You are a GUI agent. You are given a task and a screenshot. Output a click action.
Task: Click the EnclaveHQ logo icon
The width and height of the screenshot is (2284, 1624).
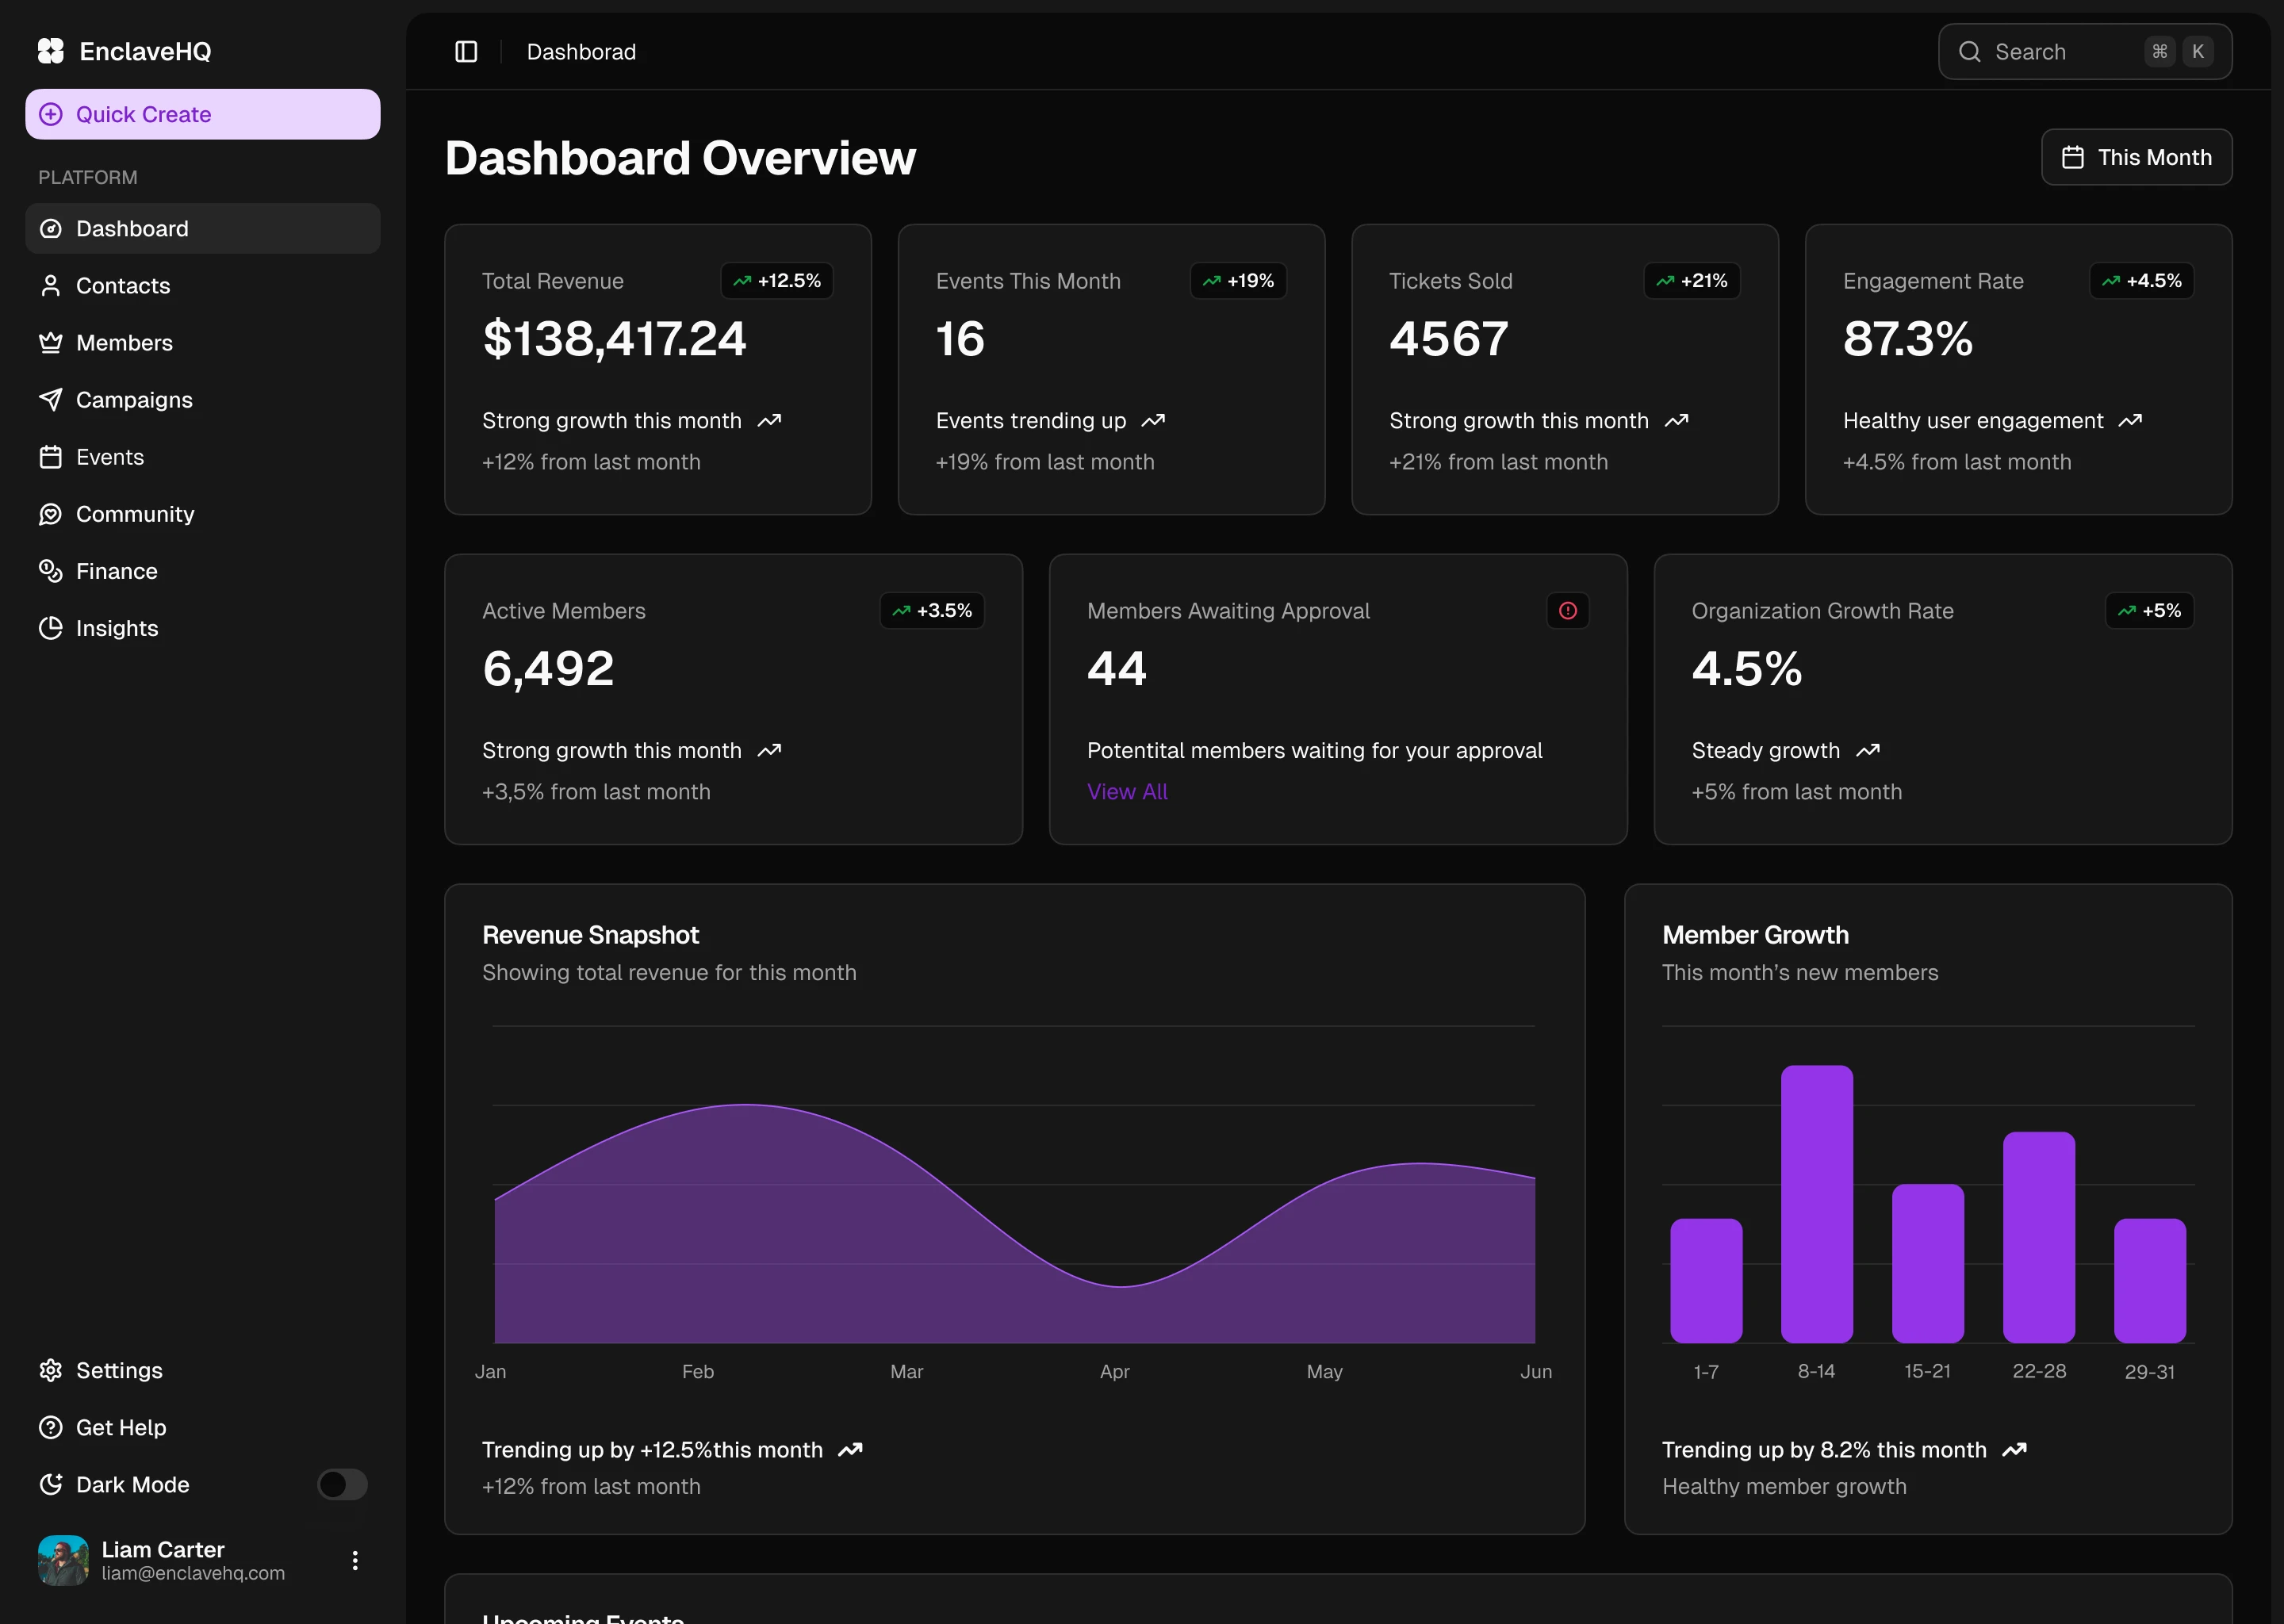50,50
